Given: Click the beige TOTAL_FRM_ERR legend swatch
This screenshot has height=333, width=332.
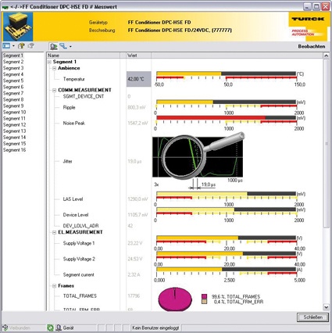Looking at the screenshot, I should (205, 302).
